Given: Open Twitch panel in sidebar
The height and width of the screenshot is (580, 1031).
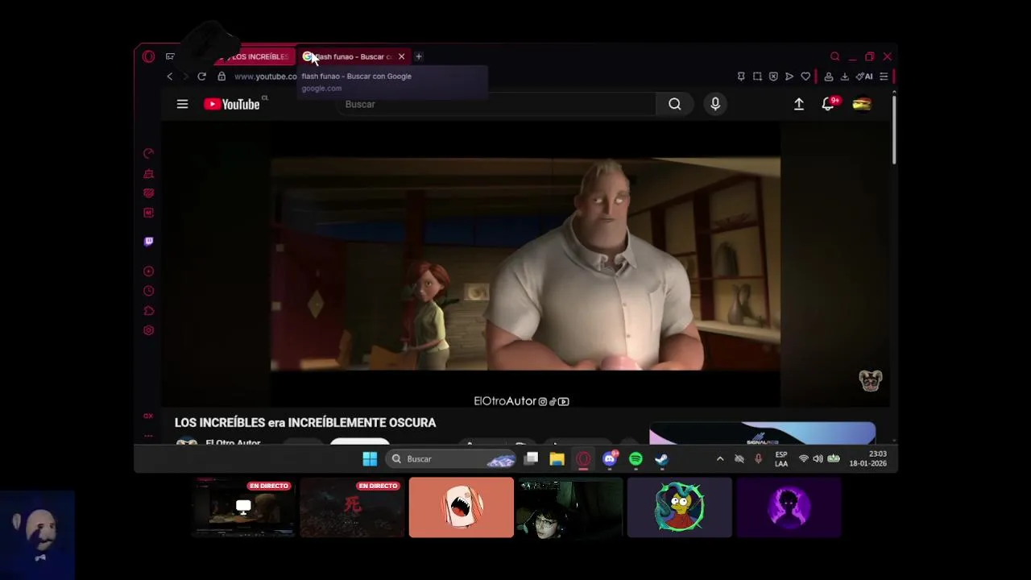Looking at the screenshot, I should coord(148,241).
